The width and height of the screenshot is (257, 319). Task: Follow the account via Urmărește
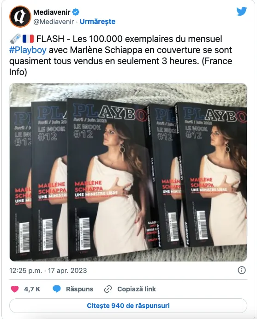click(97, 22)
